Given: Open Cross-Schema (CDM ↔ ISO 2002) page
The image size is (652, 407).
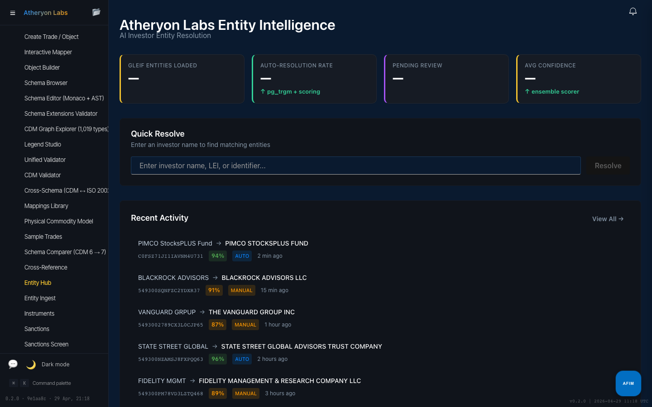Looking at the screenshot, I should pos(66,190).
